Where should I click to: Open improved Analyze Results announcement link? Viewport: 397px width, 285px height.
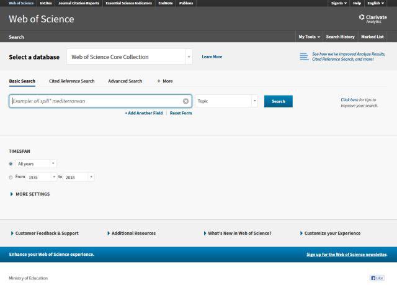click(349, 57)
